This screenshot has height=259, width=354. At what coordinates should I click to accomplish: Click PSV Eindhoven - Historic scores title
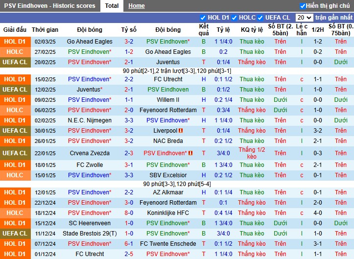click(49, 6)
